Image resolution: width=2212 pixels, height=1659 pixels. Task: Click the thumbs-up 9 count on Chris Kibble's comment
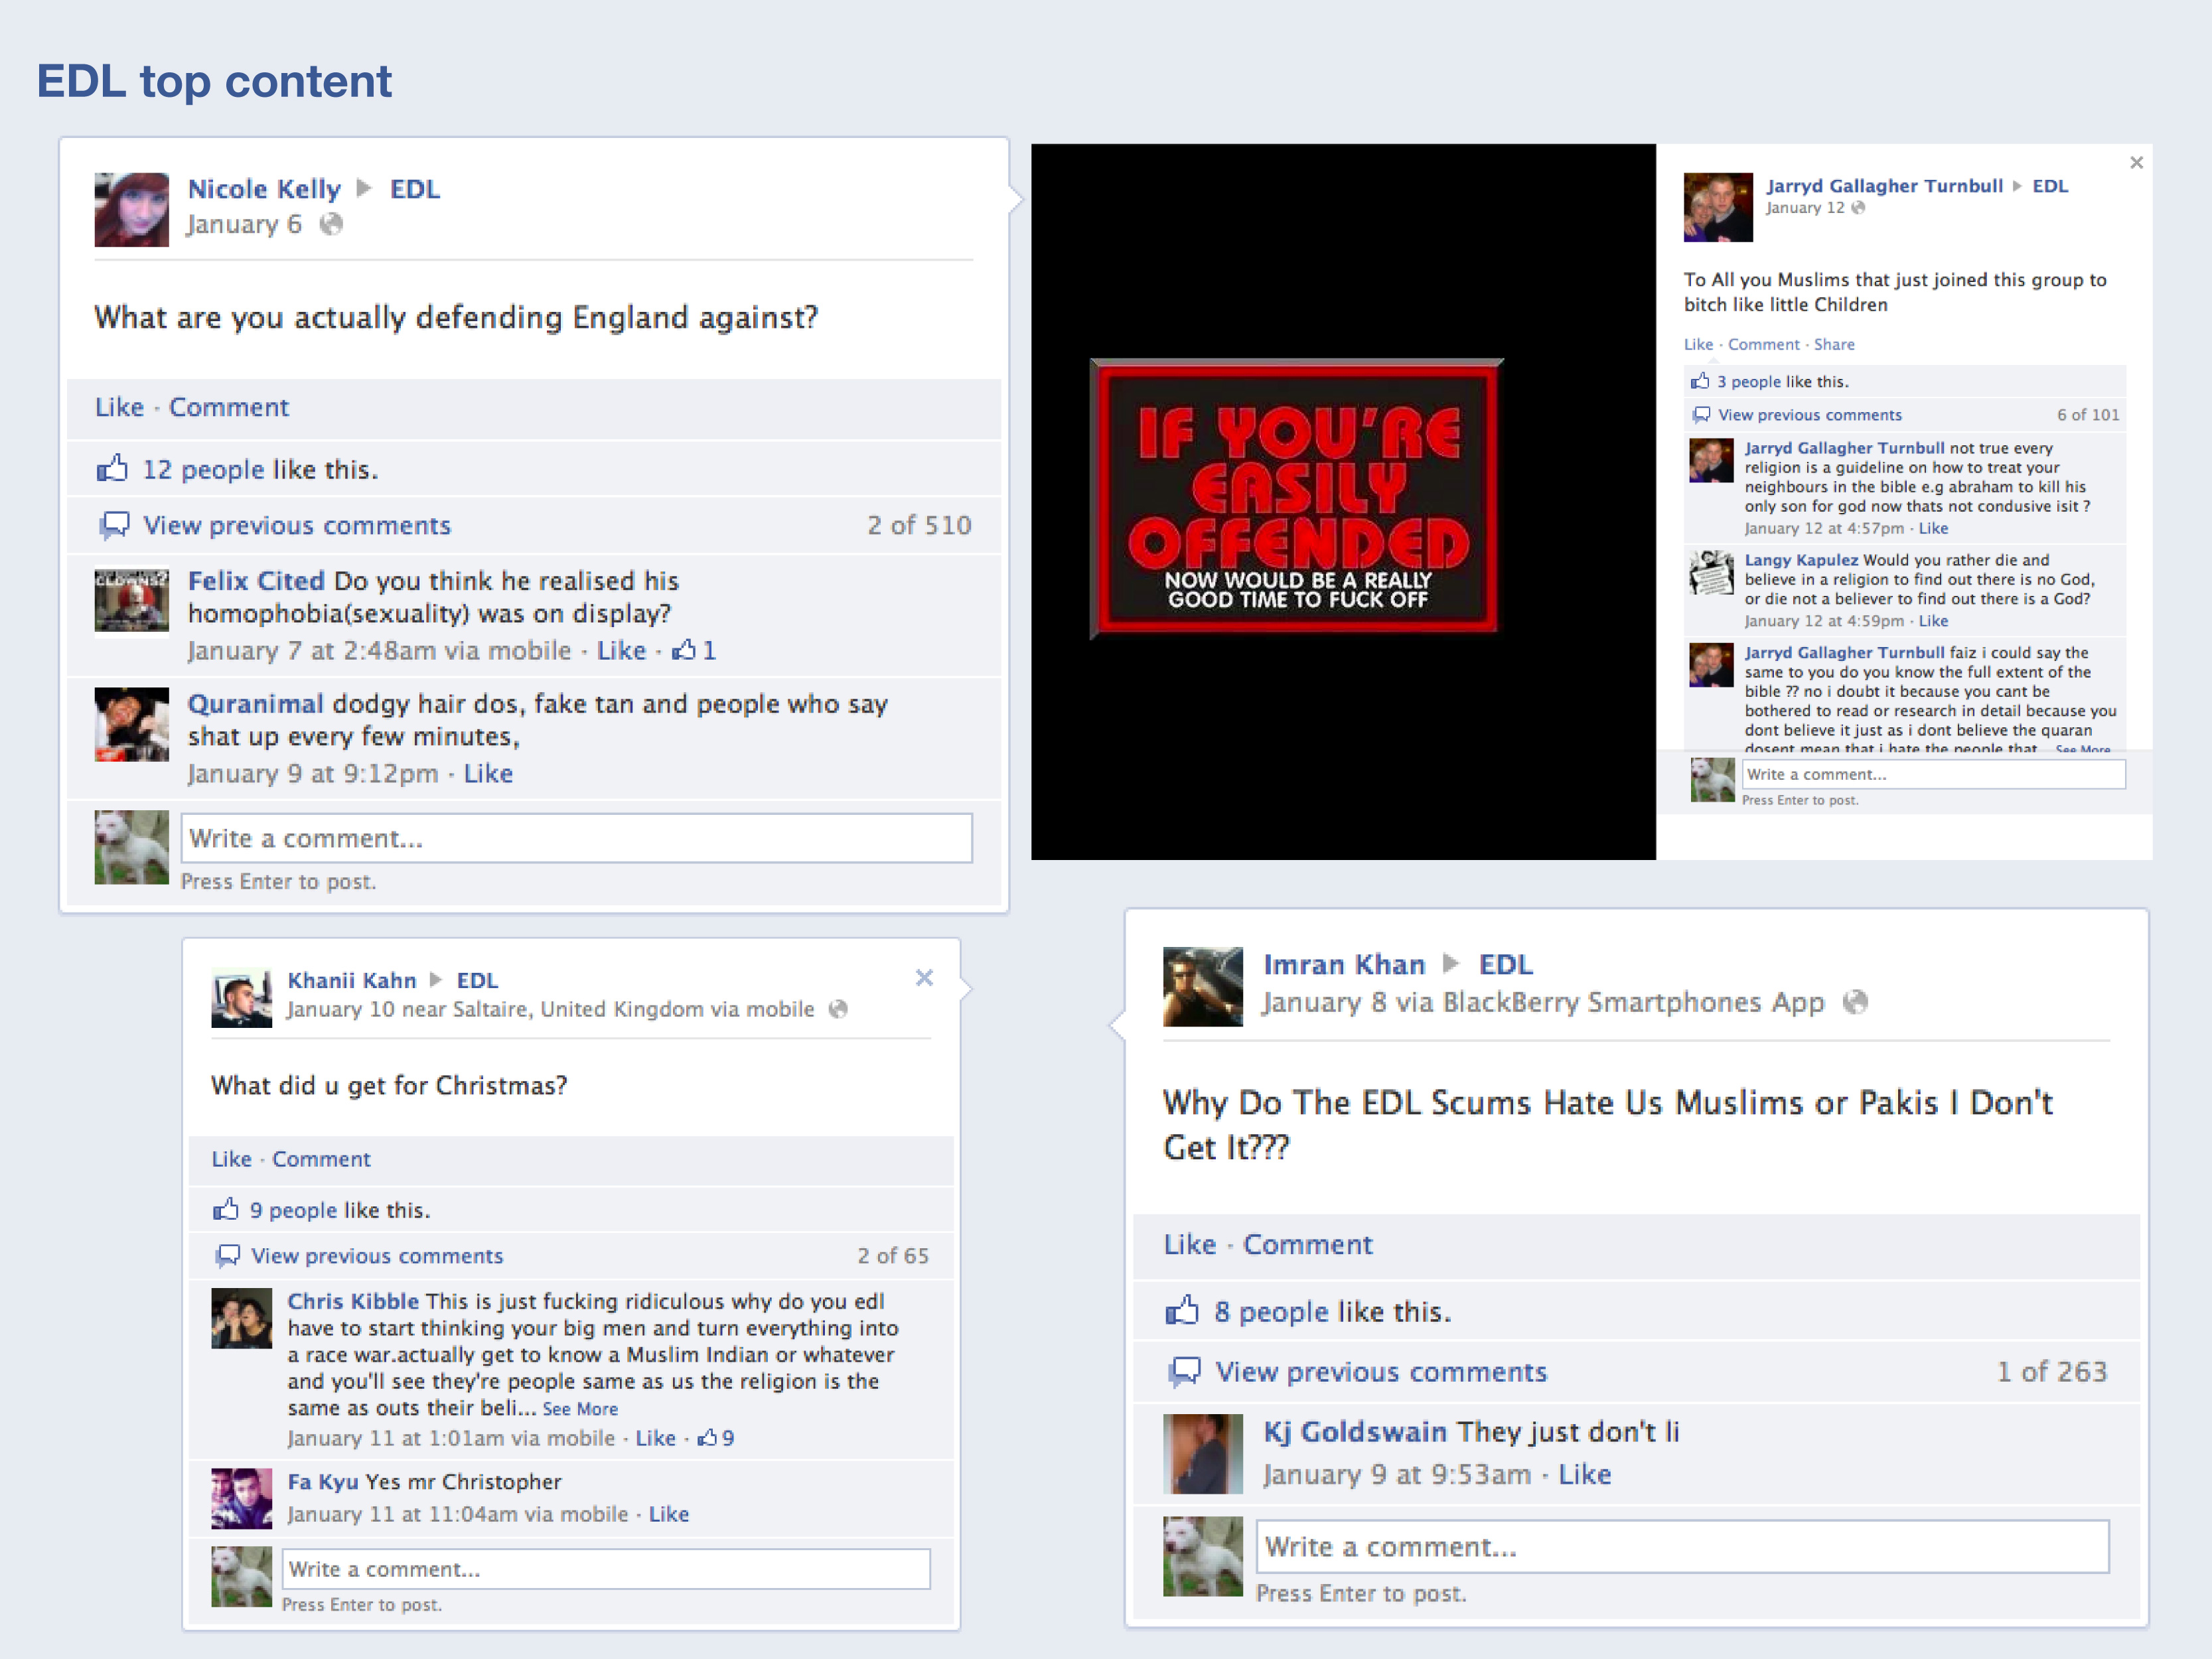716,1437
